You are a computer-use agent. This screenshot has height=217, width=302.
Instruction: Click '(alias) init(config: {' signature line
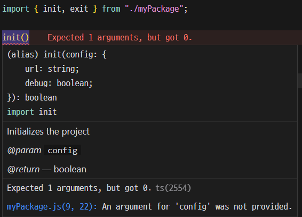(57, 55)
